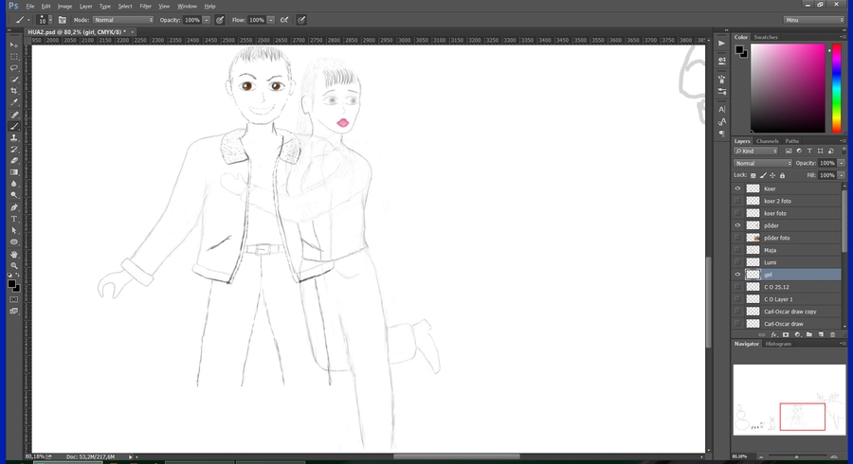
Task: Show the Maja layer
Action: point(737,250)
